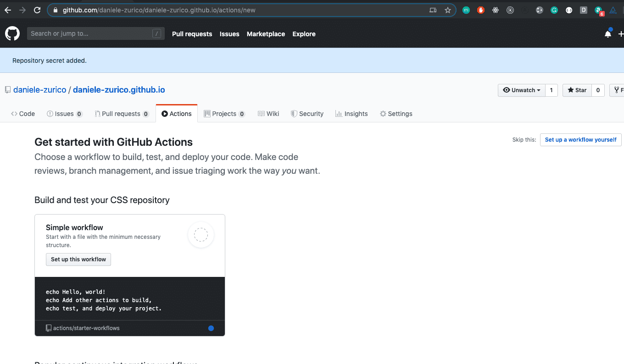The height and width of the screenshot is (364, 624).
Task: Star the repository
Action: click(x=576, y=90)
